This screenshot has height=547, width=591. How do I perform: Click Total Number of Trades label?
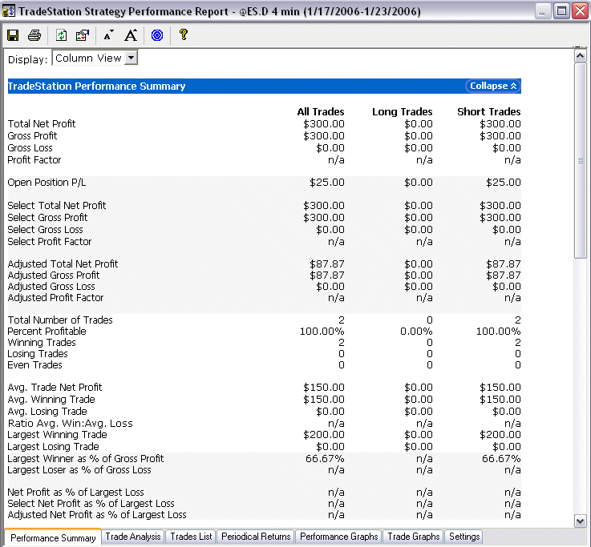pos(60,320)
